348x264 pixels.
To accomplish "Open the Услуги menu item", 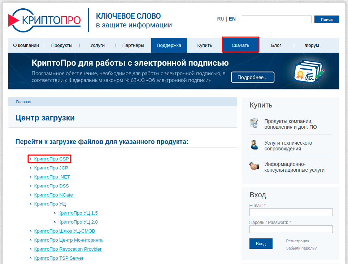I will (97, 45).
